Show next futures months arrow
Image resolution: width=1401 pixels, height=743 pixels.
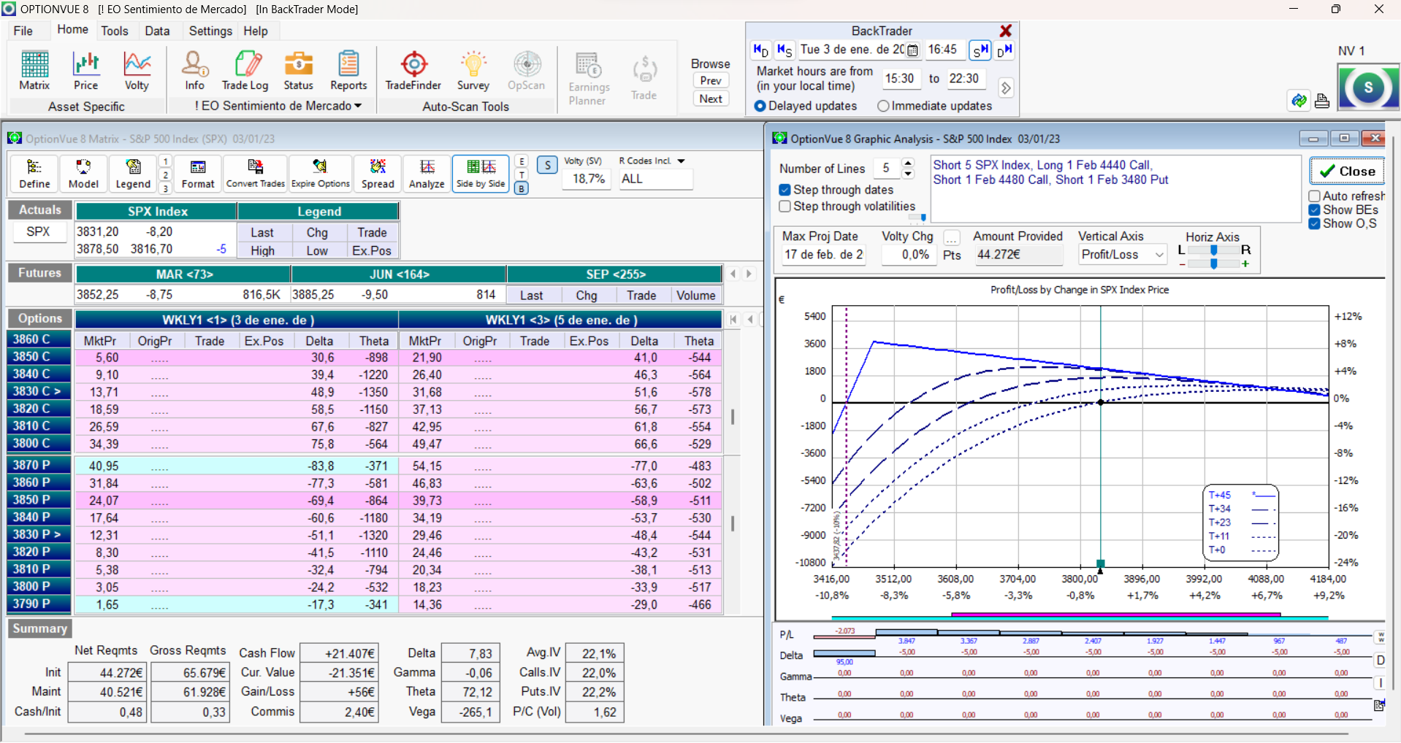click(748, 274)
